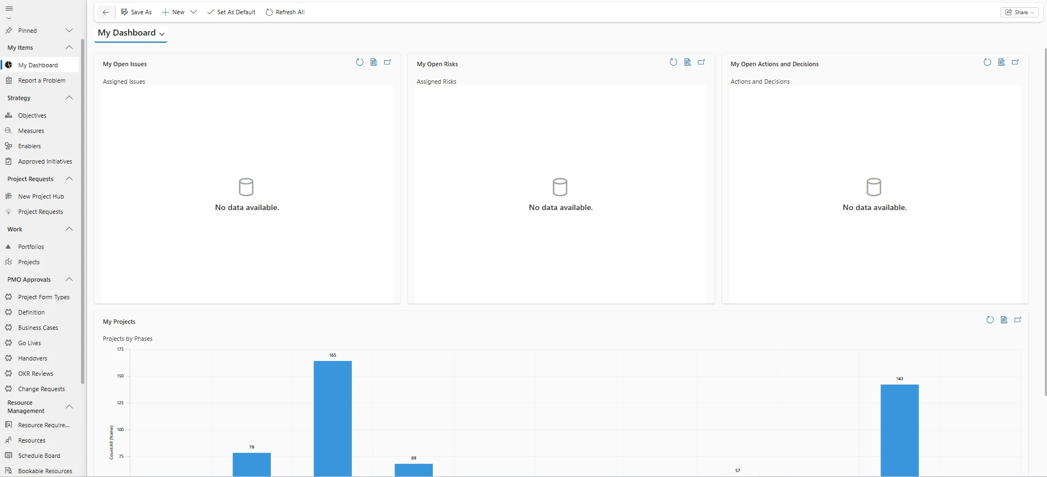Go back using the back arrow
The image size is (1047, 477).
106,12
